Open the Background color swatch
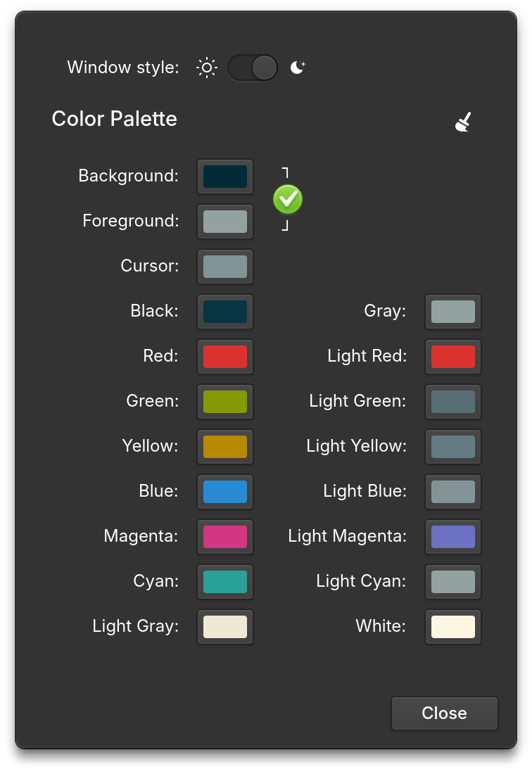532x769 pixels. click(x=225, y=177)
